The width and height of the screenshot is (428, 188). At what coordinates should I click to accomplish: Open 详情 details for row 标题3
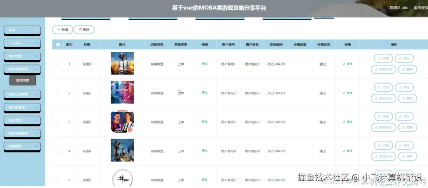(x=383, y=117)
